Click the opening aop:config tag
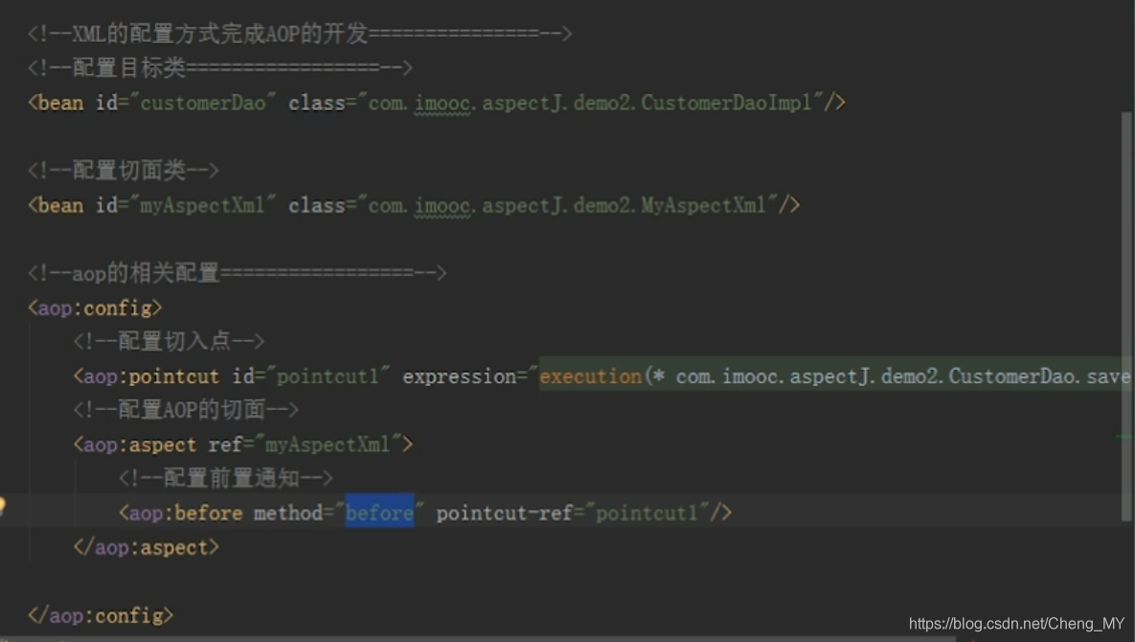Image resolution: width=1135 pixels, height=642 pixels. [x=95, y=309]
